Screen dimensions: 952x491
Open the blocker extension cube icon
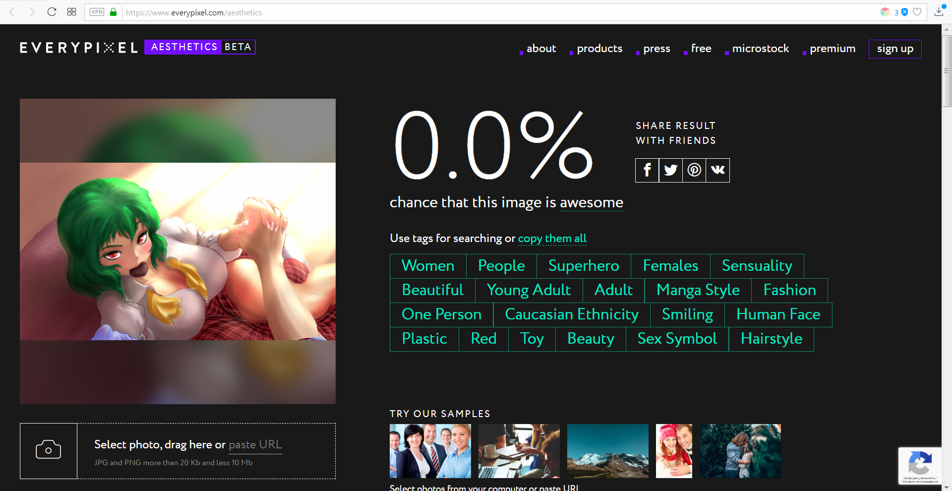(x=885, y=12)
